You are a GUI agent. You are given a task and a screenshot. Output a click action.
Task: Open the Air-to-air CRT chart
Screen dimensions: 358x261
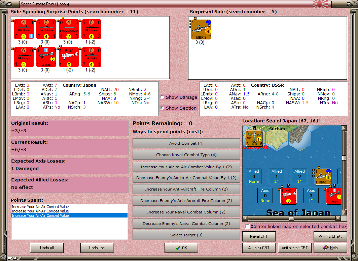(x=259, y=248)
